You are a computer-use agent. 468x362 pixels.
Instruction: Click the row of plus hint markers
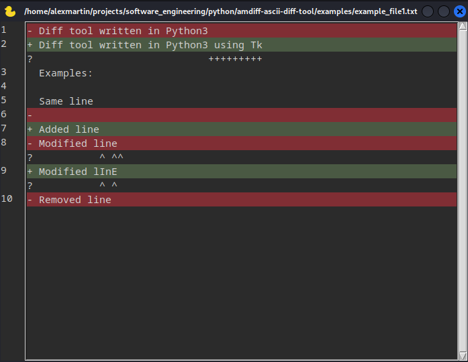click(x=235, y=59)
